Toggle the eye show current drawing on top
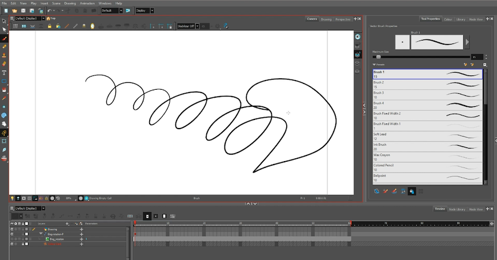This screenshot has height=260, width=497. pyautogui.click(x=358, y=37)
